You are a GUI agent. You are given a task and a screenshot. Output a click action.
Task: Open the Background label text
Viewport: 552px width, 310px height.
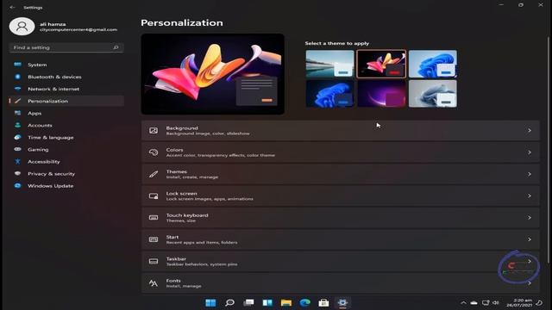[x=182, y=128]
